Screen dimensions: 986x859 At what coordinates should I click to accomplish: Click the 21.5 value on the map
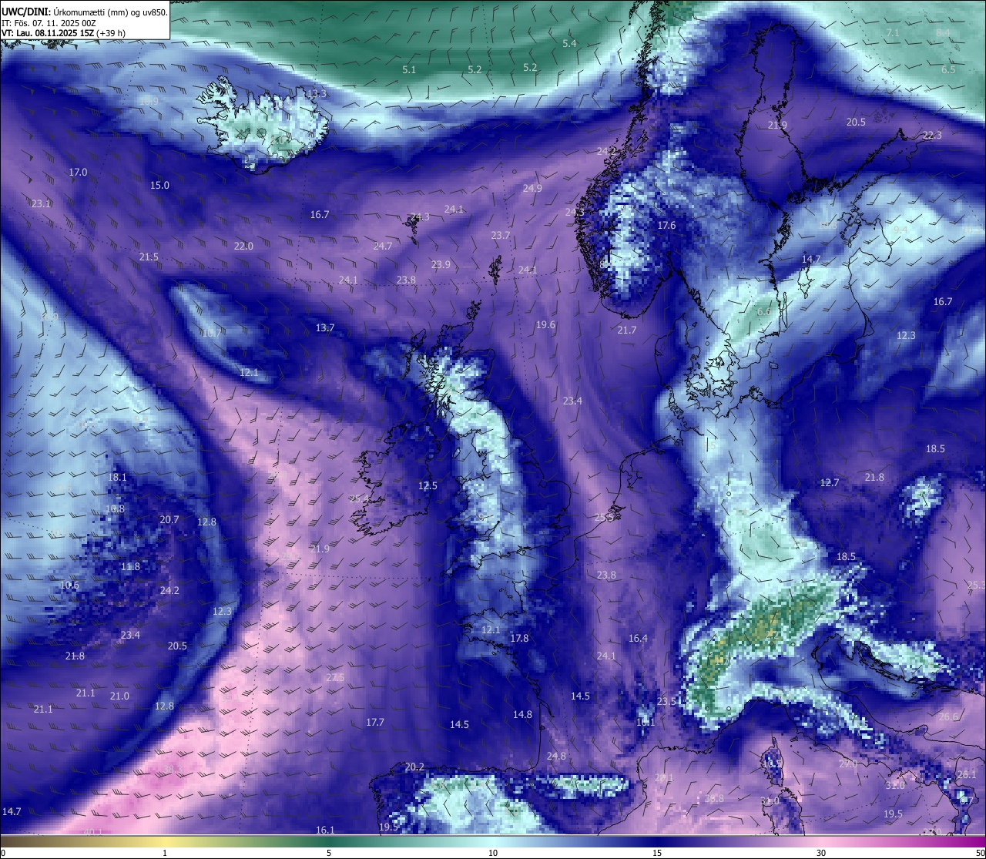click(149, 257)
